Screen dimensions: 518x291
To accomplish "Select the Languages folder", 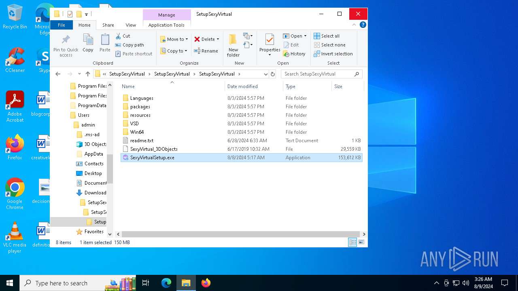I will [x=142, y=98].
